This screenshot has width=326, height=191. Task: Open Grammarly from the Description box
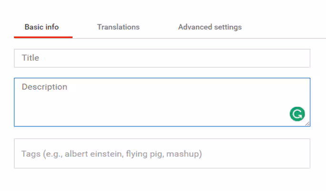pyautogui.click(x=297, y=114)
